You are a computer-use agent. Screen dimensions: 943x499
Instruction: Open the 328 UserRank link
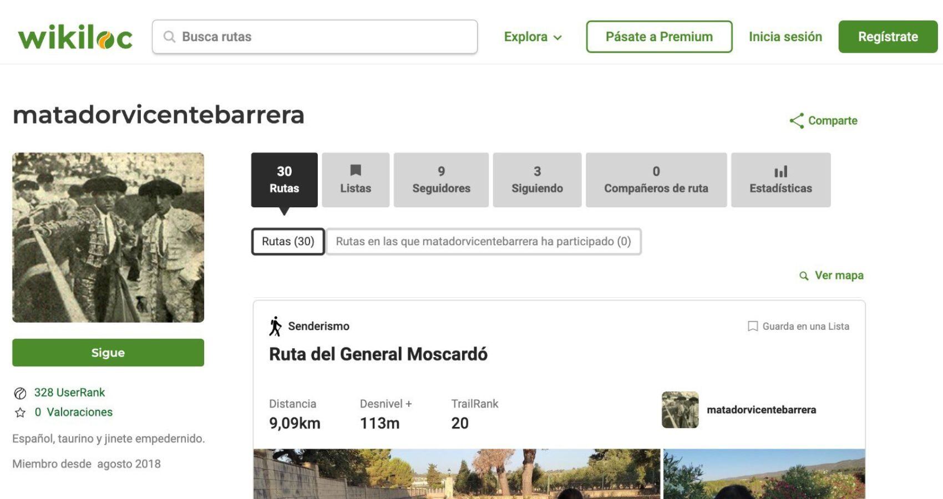[x=69, y=393]
